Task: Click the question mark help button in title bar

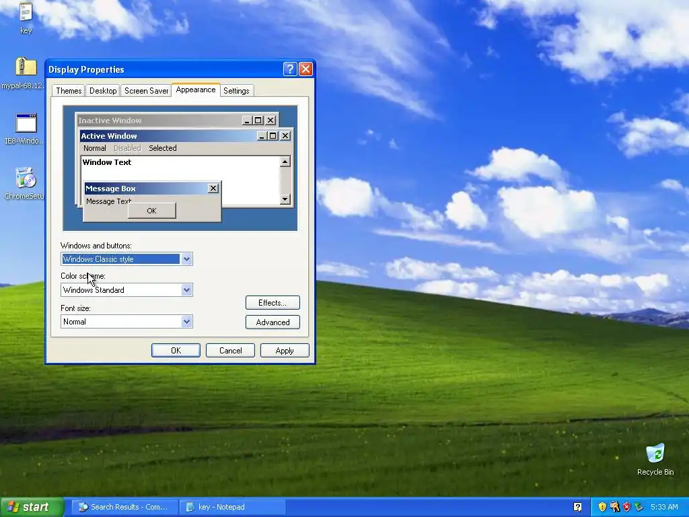Action: 290,69
